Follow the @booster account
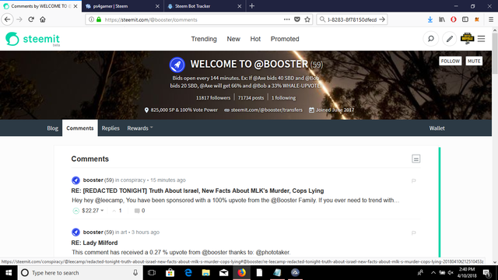The image size is (498, 280). pyautogui.click(x=450, y=61)
